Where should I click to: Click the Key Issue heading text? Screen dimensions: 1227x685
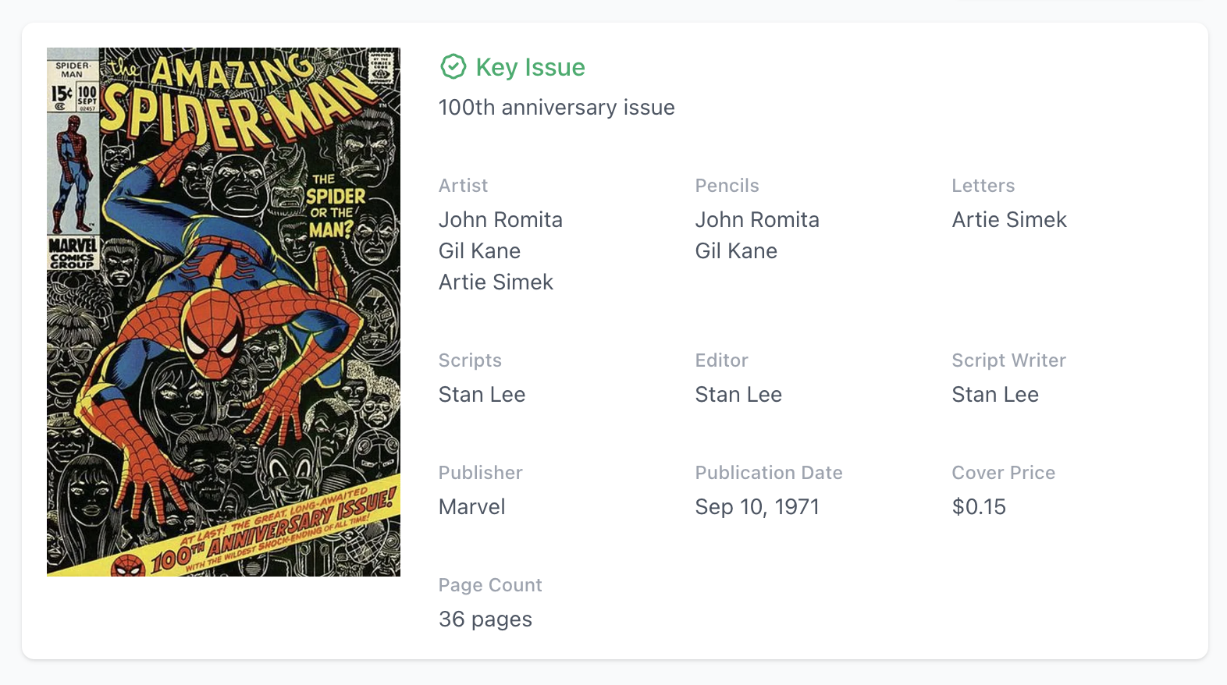530,67
